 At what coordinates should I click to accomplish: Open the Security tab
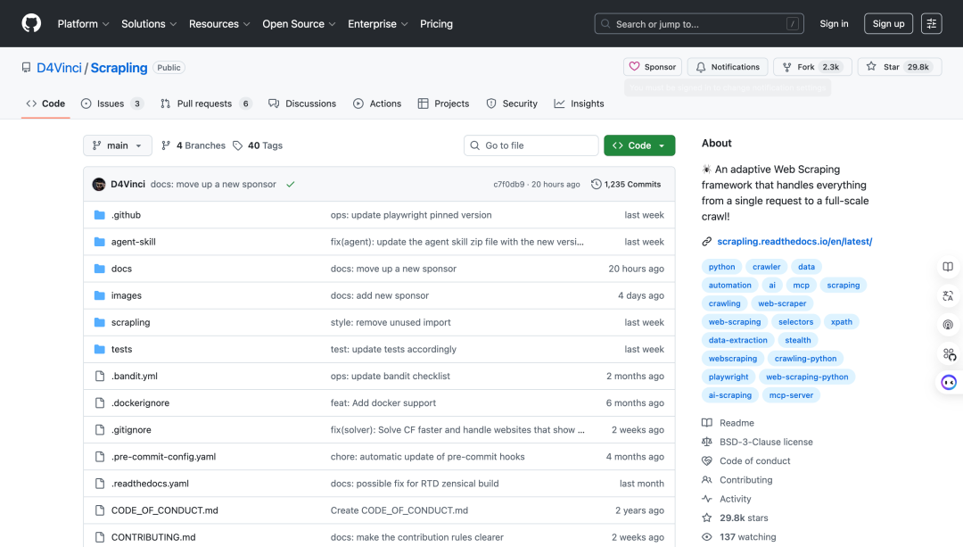[512, 104]
